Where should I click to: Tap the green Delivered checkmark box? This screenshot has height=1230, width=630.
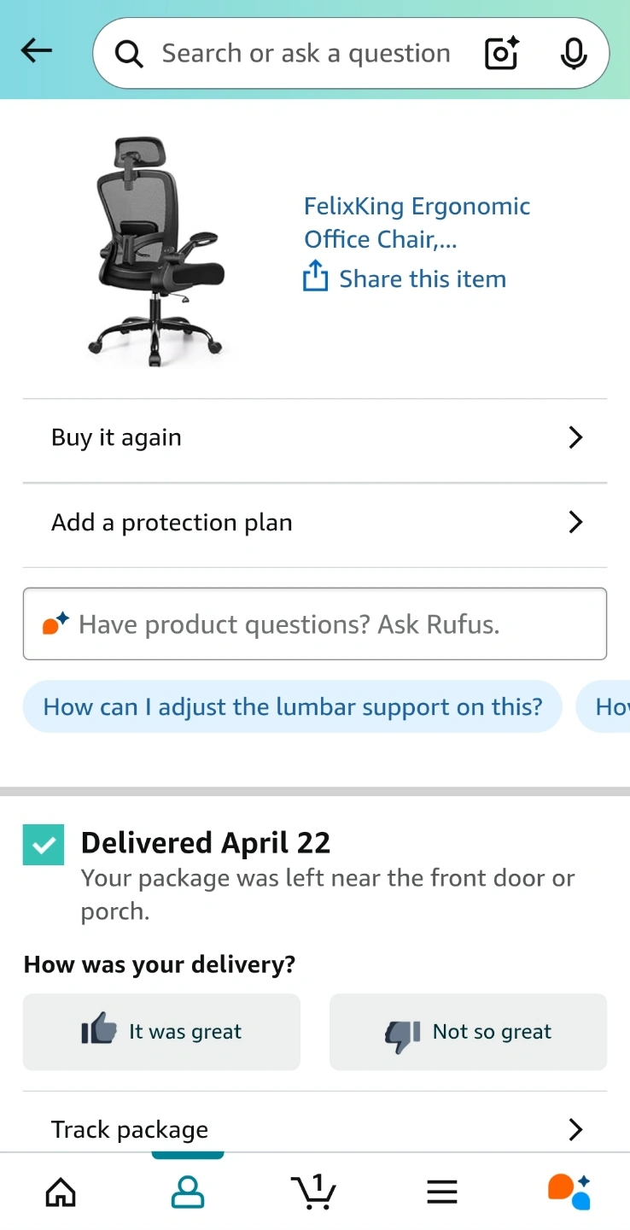44,845
